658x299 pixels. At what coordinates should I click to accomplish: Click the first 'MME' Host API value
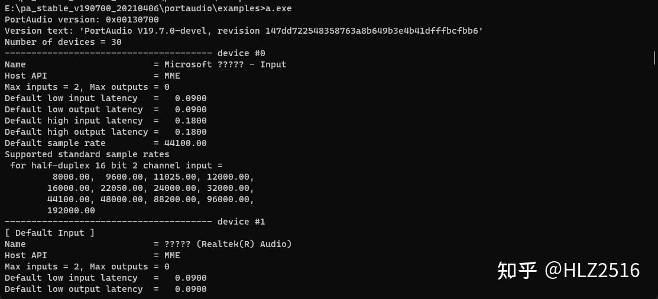[x=172, y=76]
